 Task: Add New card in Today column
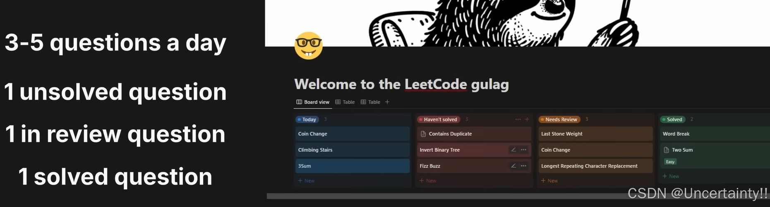(x=306, y=181)
